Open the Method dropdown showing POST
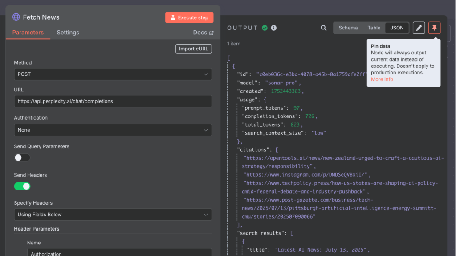This screenshot has width=456, height=256. (x=113, y=74)
